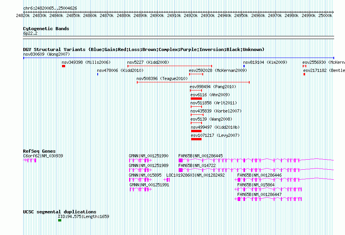Click the esv1071217 (Levy2007) red bar
This screenshot has width=345, height=235.
(196, 139)
